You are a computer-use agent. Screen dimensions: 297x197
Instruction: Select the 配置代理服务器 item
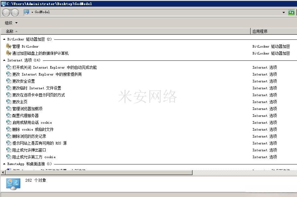pos(25,116)
